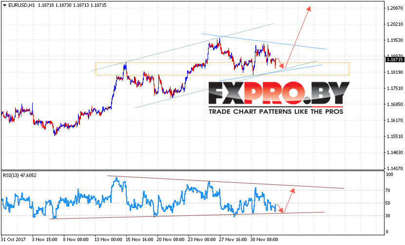Click the 27 Nov 16:00 time label
405x245 pixels.
tap(233, 240)
